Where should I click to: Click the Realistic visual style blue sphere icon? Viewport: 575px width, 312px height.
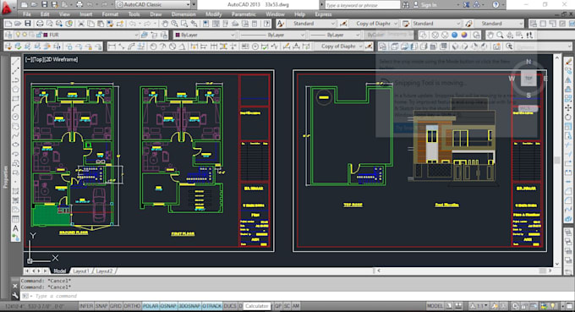pyautogui.click(x=454, y=36)
